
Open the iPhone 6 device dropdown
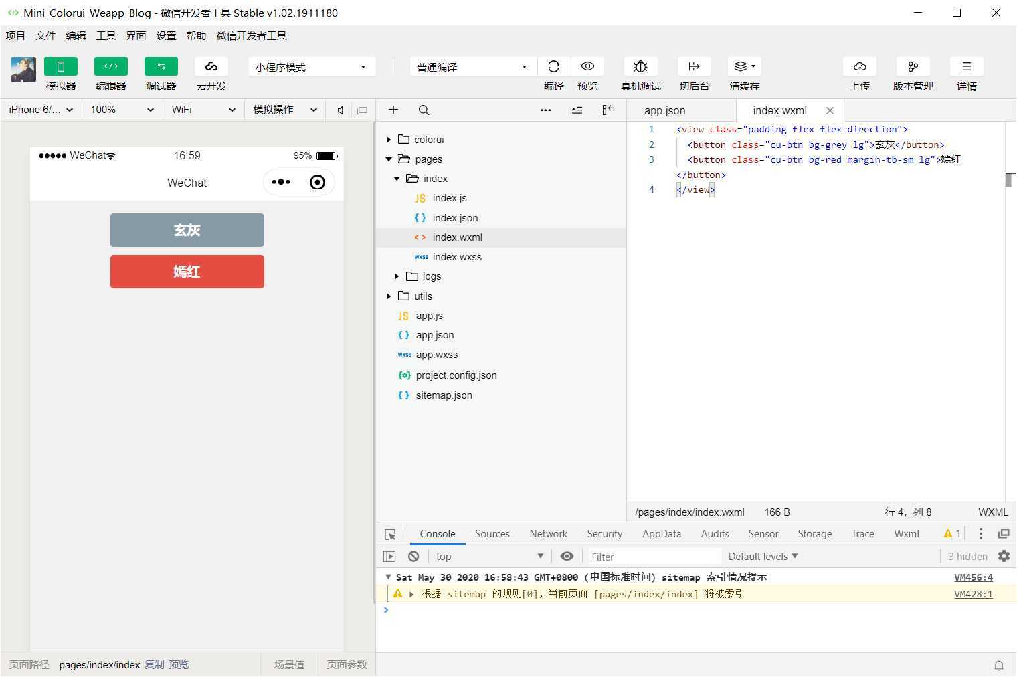pyautogui.click(x=41, y=110)
